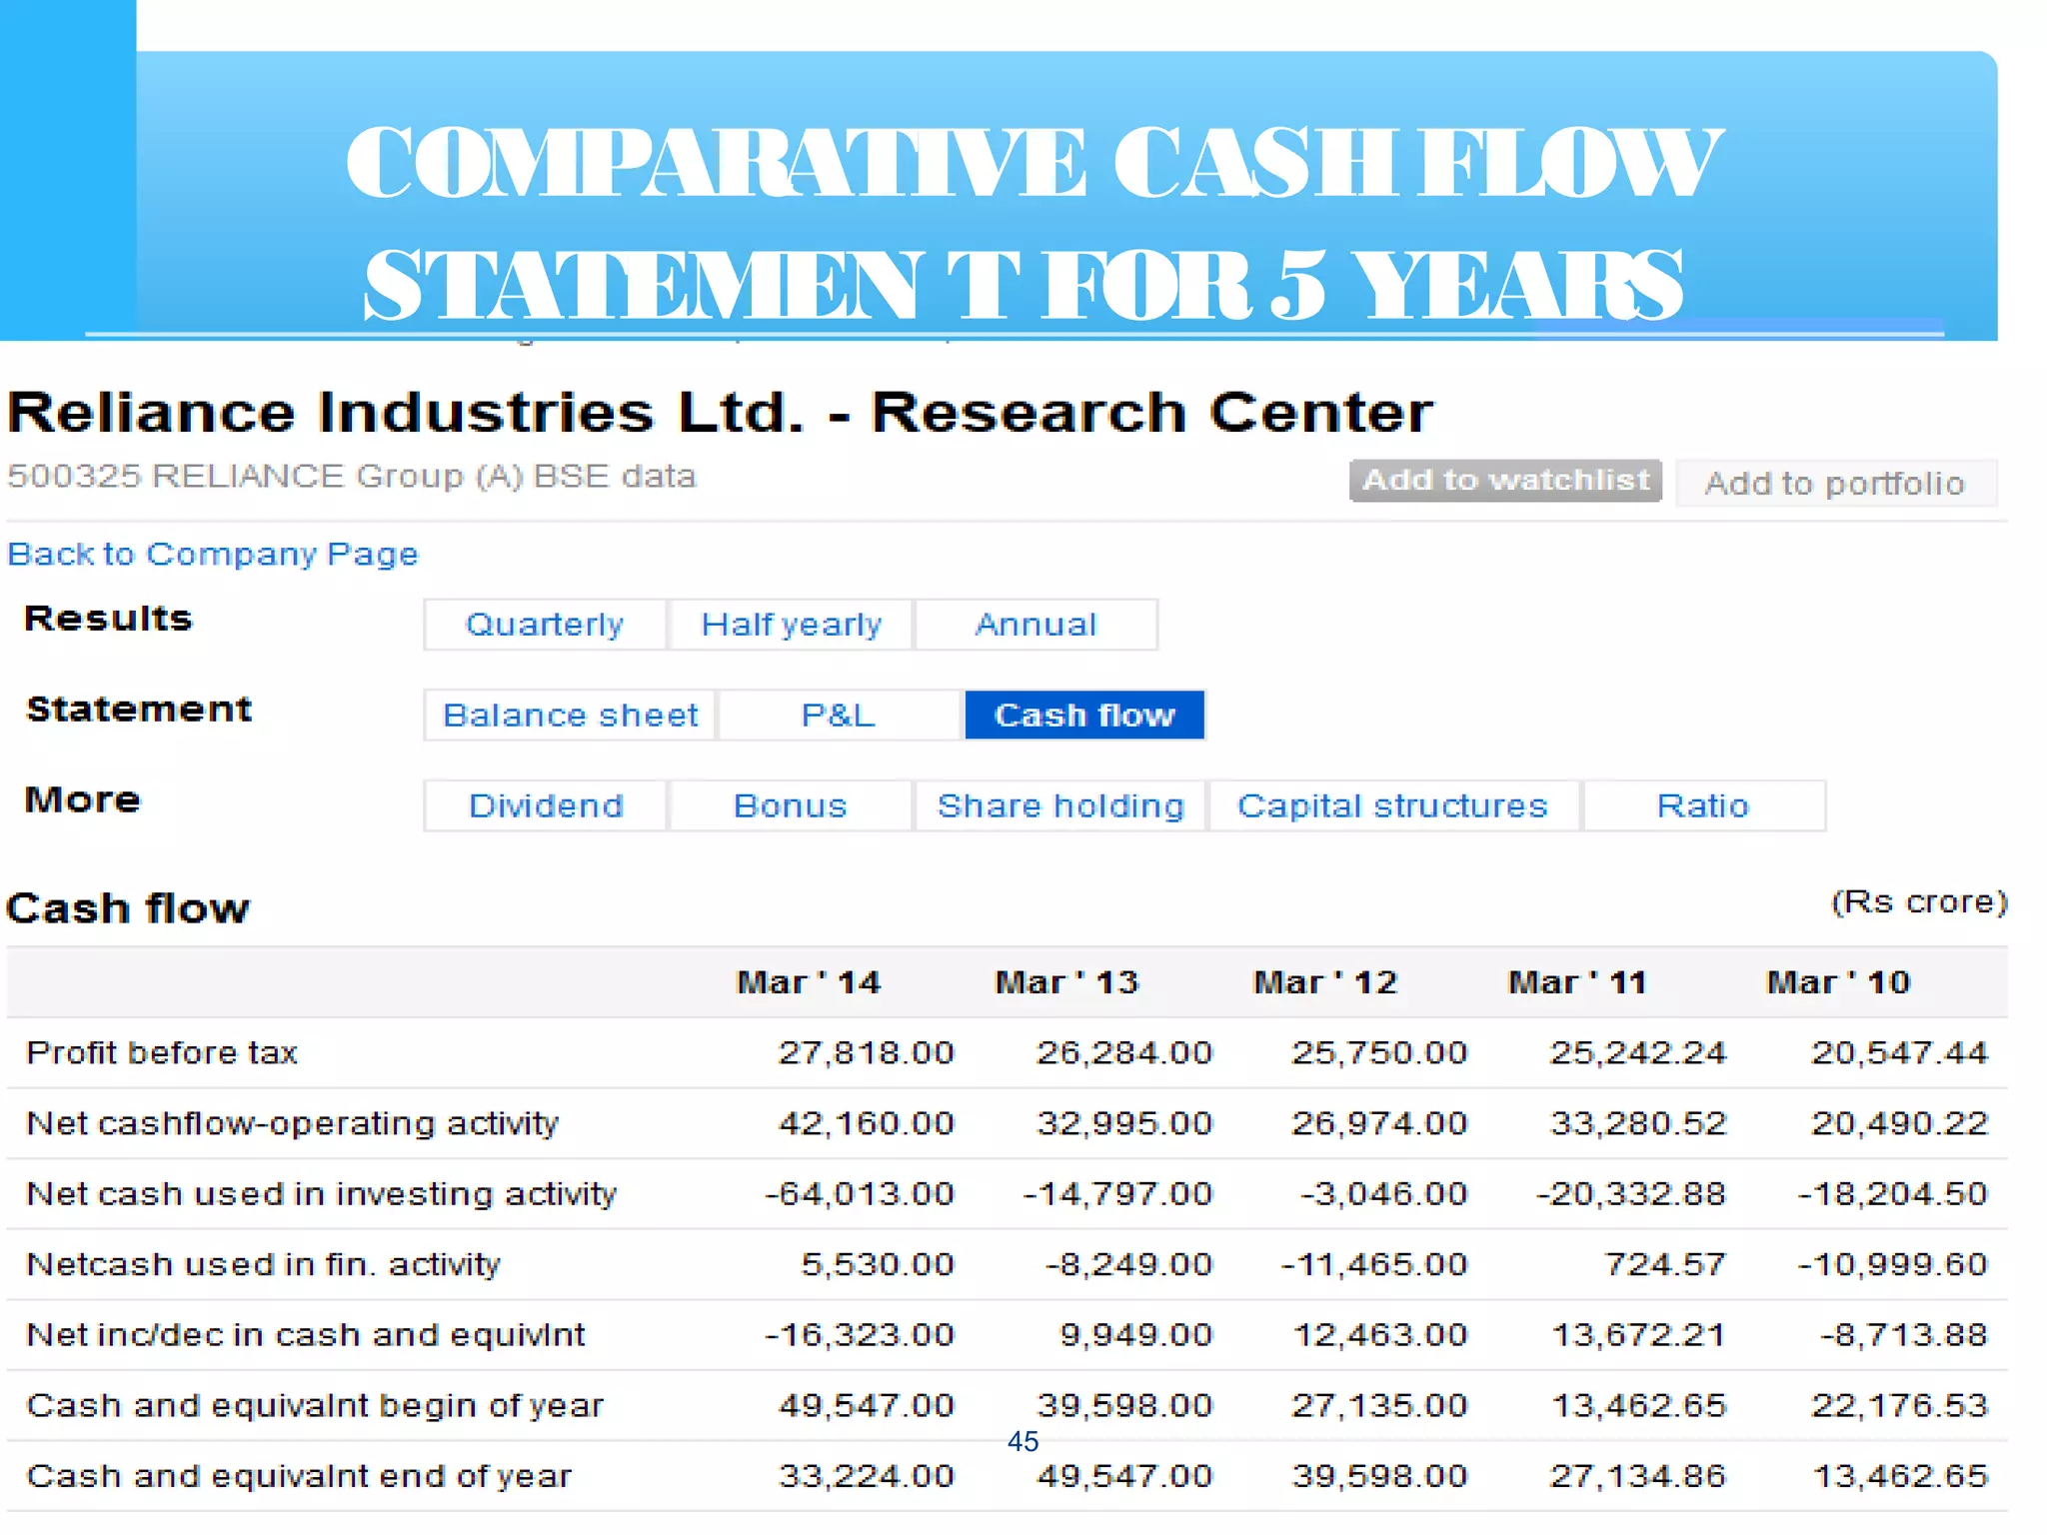Image resolution: width=2047 pixels, height=1535 pixels.
Task: Click the value -18,204.50
Action: (1893, 1193)
